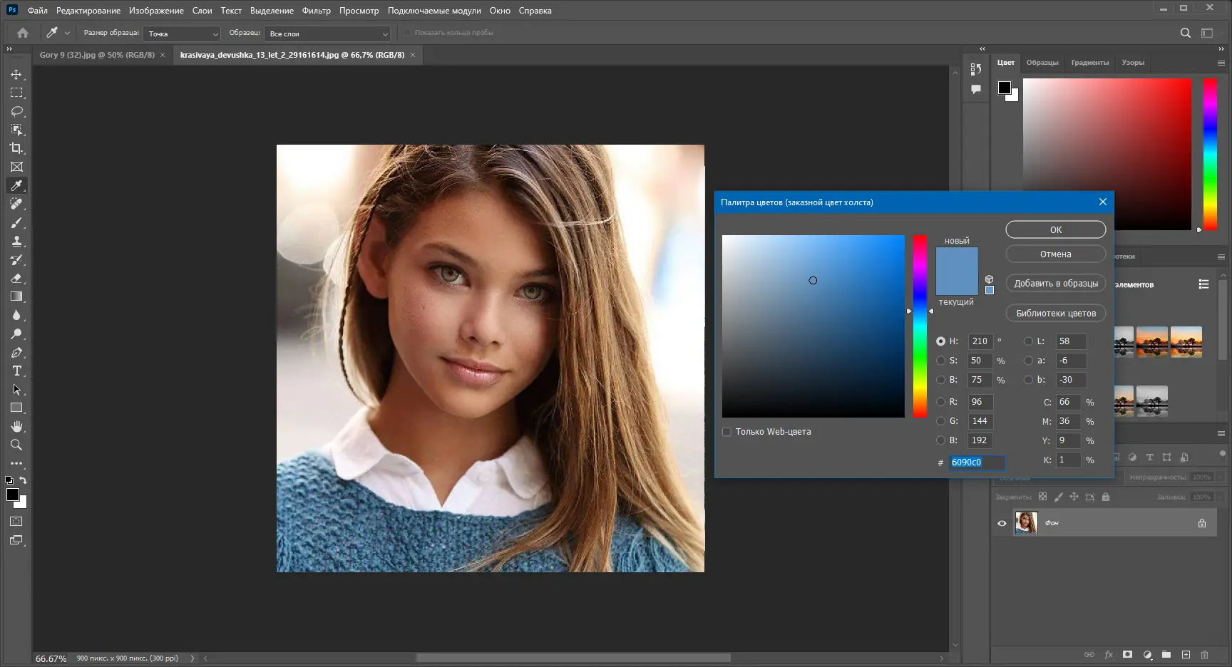Open search via magnifier icon in top bar

click(1185, 33)
